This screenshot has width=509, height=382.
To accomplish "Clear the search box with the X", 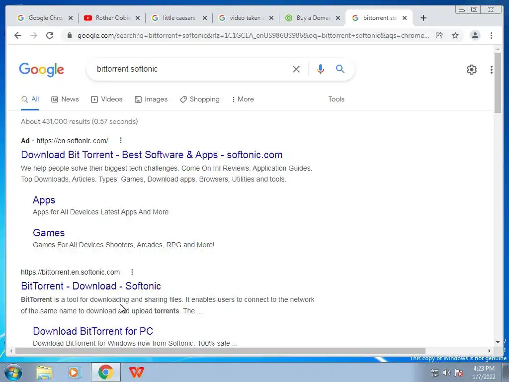I will coord(296,69).
